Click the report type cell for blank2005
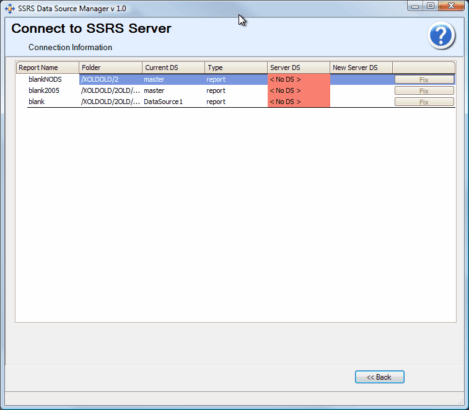This screenshot has width=469, height=410. [x=236, y=90]
